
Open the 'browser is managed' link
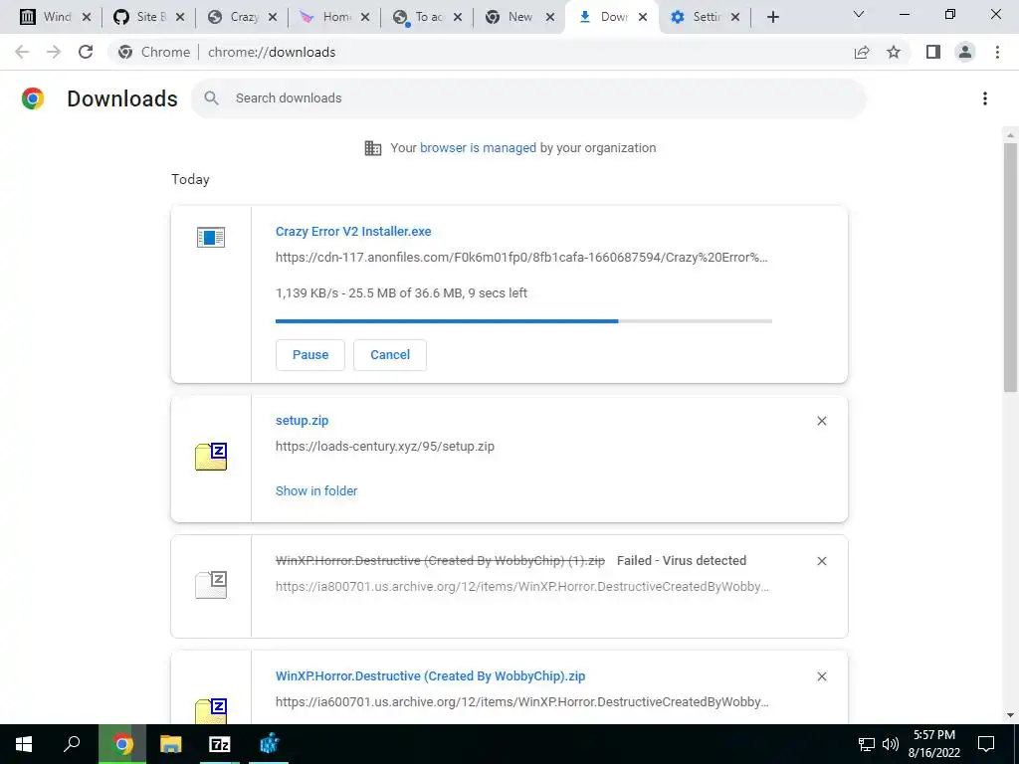tap(478, 148)
